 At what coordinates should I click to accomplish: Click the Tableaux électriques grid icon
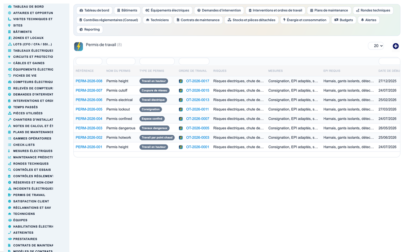click(x=10, y=51)
